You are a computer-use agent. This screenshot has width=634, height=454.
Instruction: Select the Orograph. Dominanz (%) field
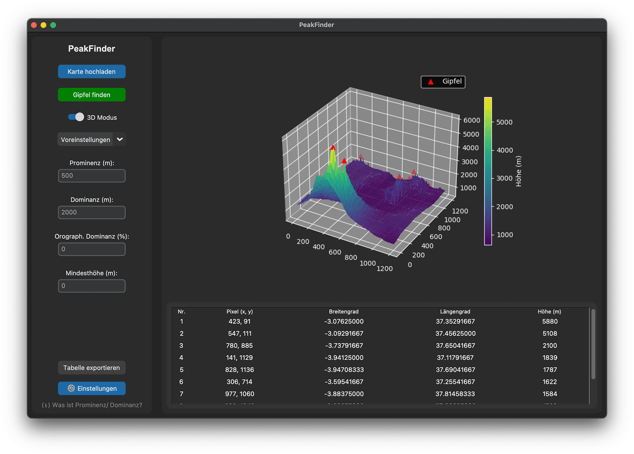[x=92, y=249]
